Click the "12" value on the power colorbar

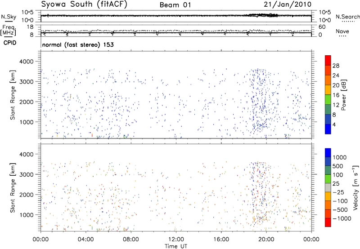click(336, 105)
